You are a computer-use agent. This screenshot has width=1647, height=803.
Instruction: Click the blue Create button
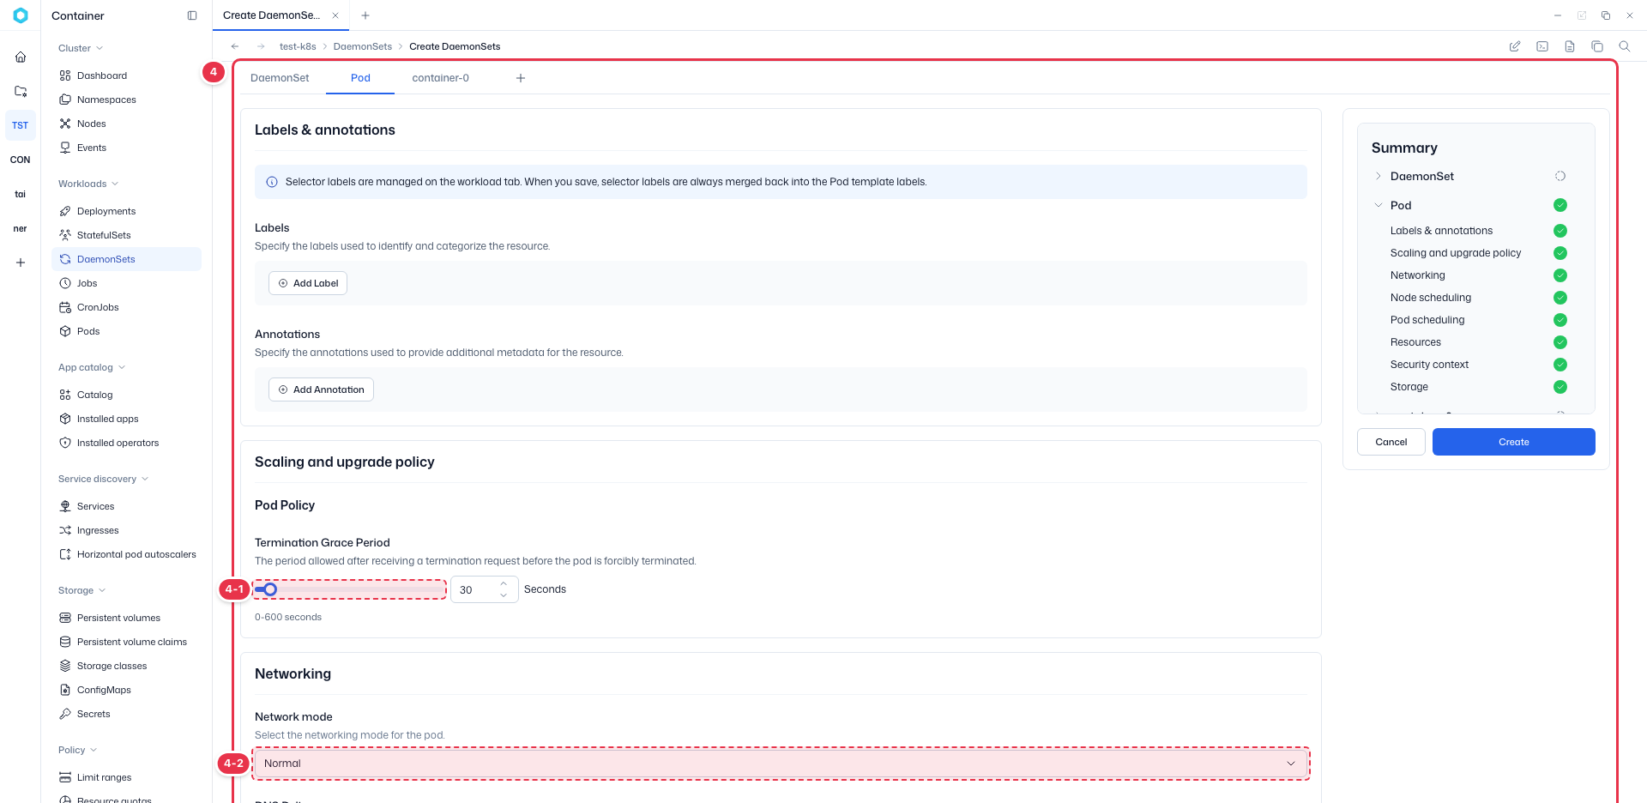[1513, 442]
